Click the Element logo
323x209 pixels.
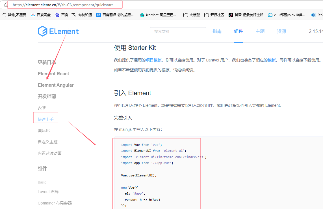(x=58, y=31)
